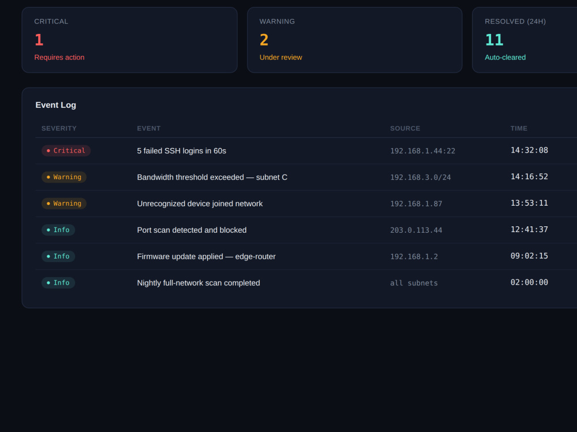
Task: Click the 'Auto-cleared' label
Action: 505,58
